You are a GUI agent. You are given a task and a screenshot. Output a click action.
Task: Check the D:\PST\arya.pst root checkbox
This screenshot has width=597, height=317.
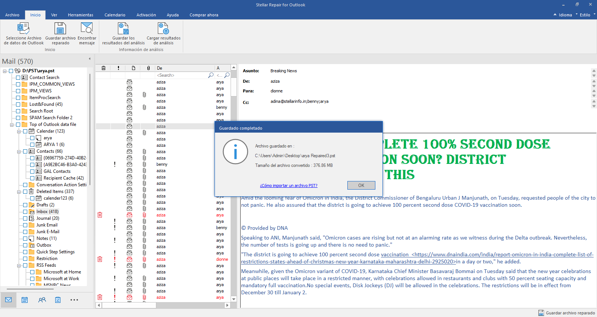pyautogui.click(x=11, y=71)
